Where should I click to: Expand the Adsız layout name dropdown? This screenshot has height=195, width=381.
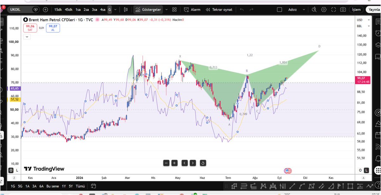point(304,10)
